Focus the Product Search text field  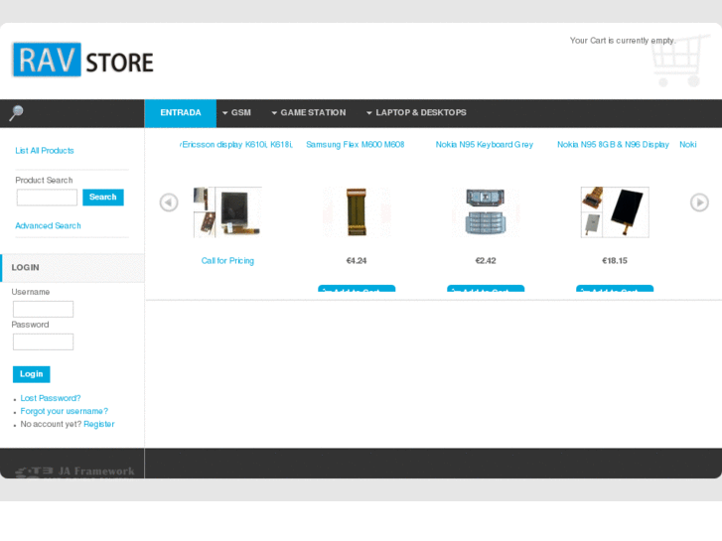click(x=47, y=198)
